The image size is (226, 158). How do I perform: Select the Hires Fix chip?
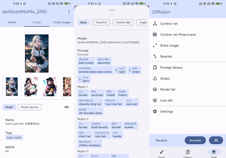pyautogui.click(x=101, y=22)
